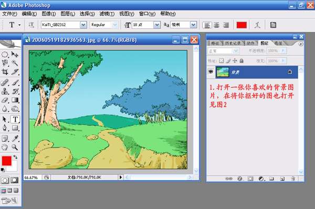The width and height of the screenshot is (315, 209).
Task: Expand the anti-aliasing method dropdown
Action: pos(193,25)
